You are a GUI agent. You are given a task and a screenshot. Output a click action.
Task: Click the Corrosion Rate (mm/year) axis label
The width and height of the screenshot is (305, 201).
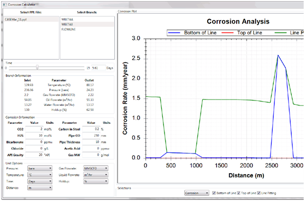coord(125,98)
